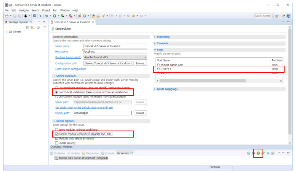Toggle Publish module contexts to separate XML files
The width and height of the screenshot is (295, 172).
click(57, 134)
